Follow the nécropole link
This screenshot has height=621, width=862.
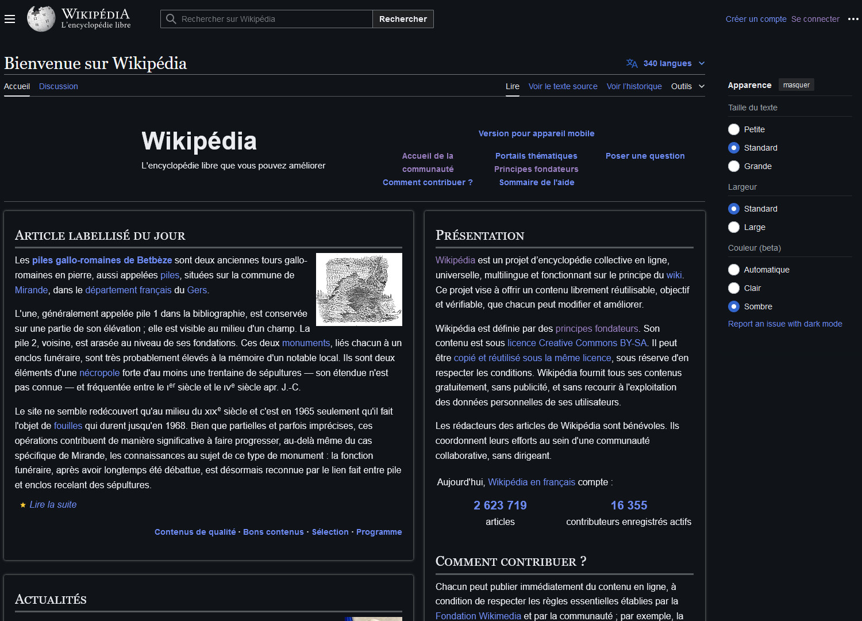click(x=99, y=373)
